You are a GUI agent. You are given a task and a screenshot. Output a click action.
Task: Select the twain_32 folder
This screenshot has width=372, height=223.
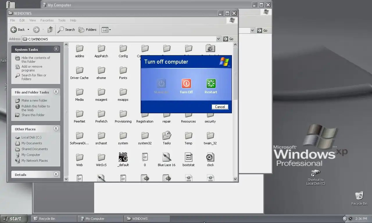(210, 136)
